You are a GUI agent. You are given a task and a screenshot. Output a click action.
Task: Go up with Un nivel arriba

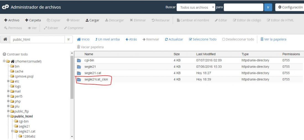108,39
